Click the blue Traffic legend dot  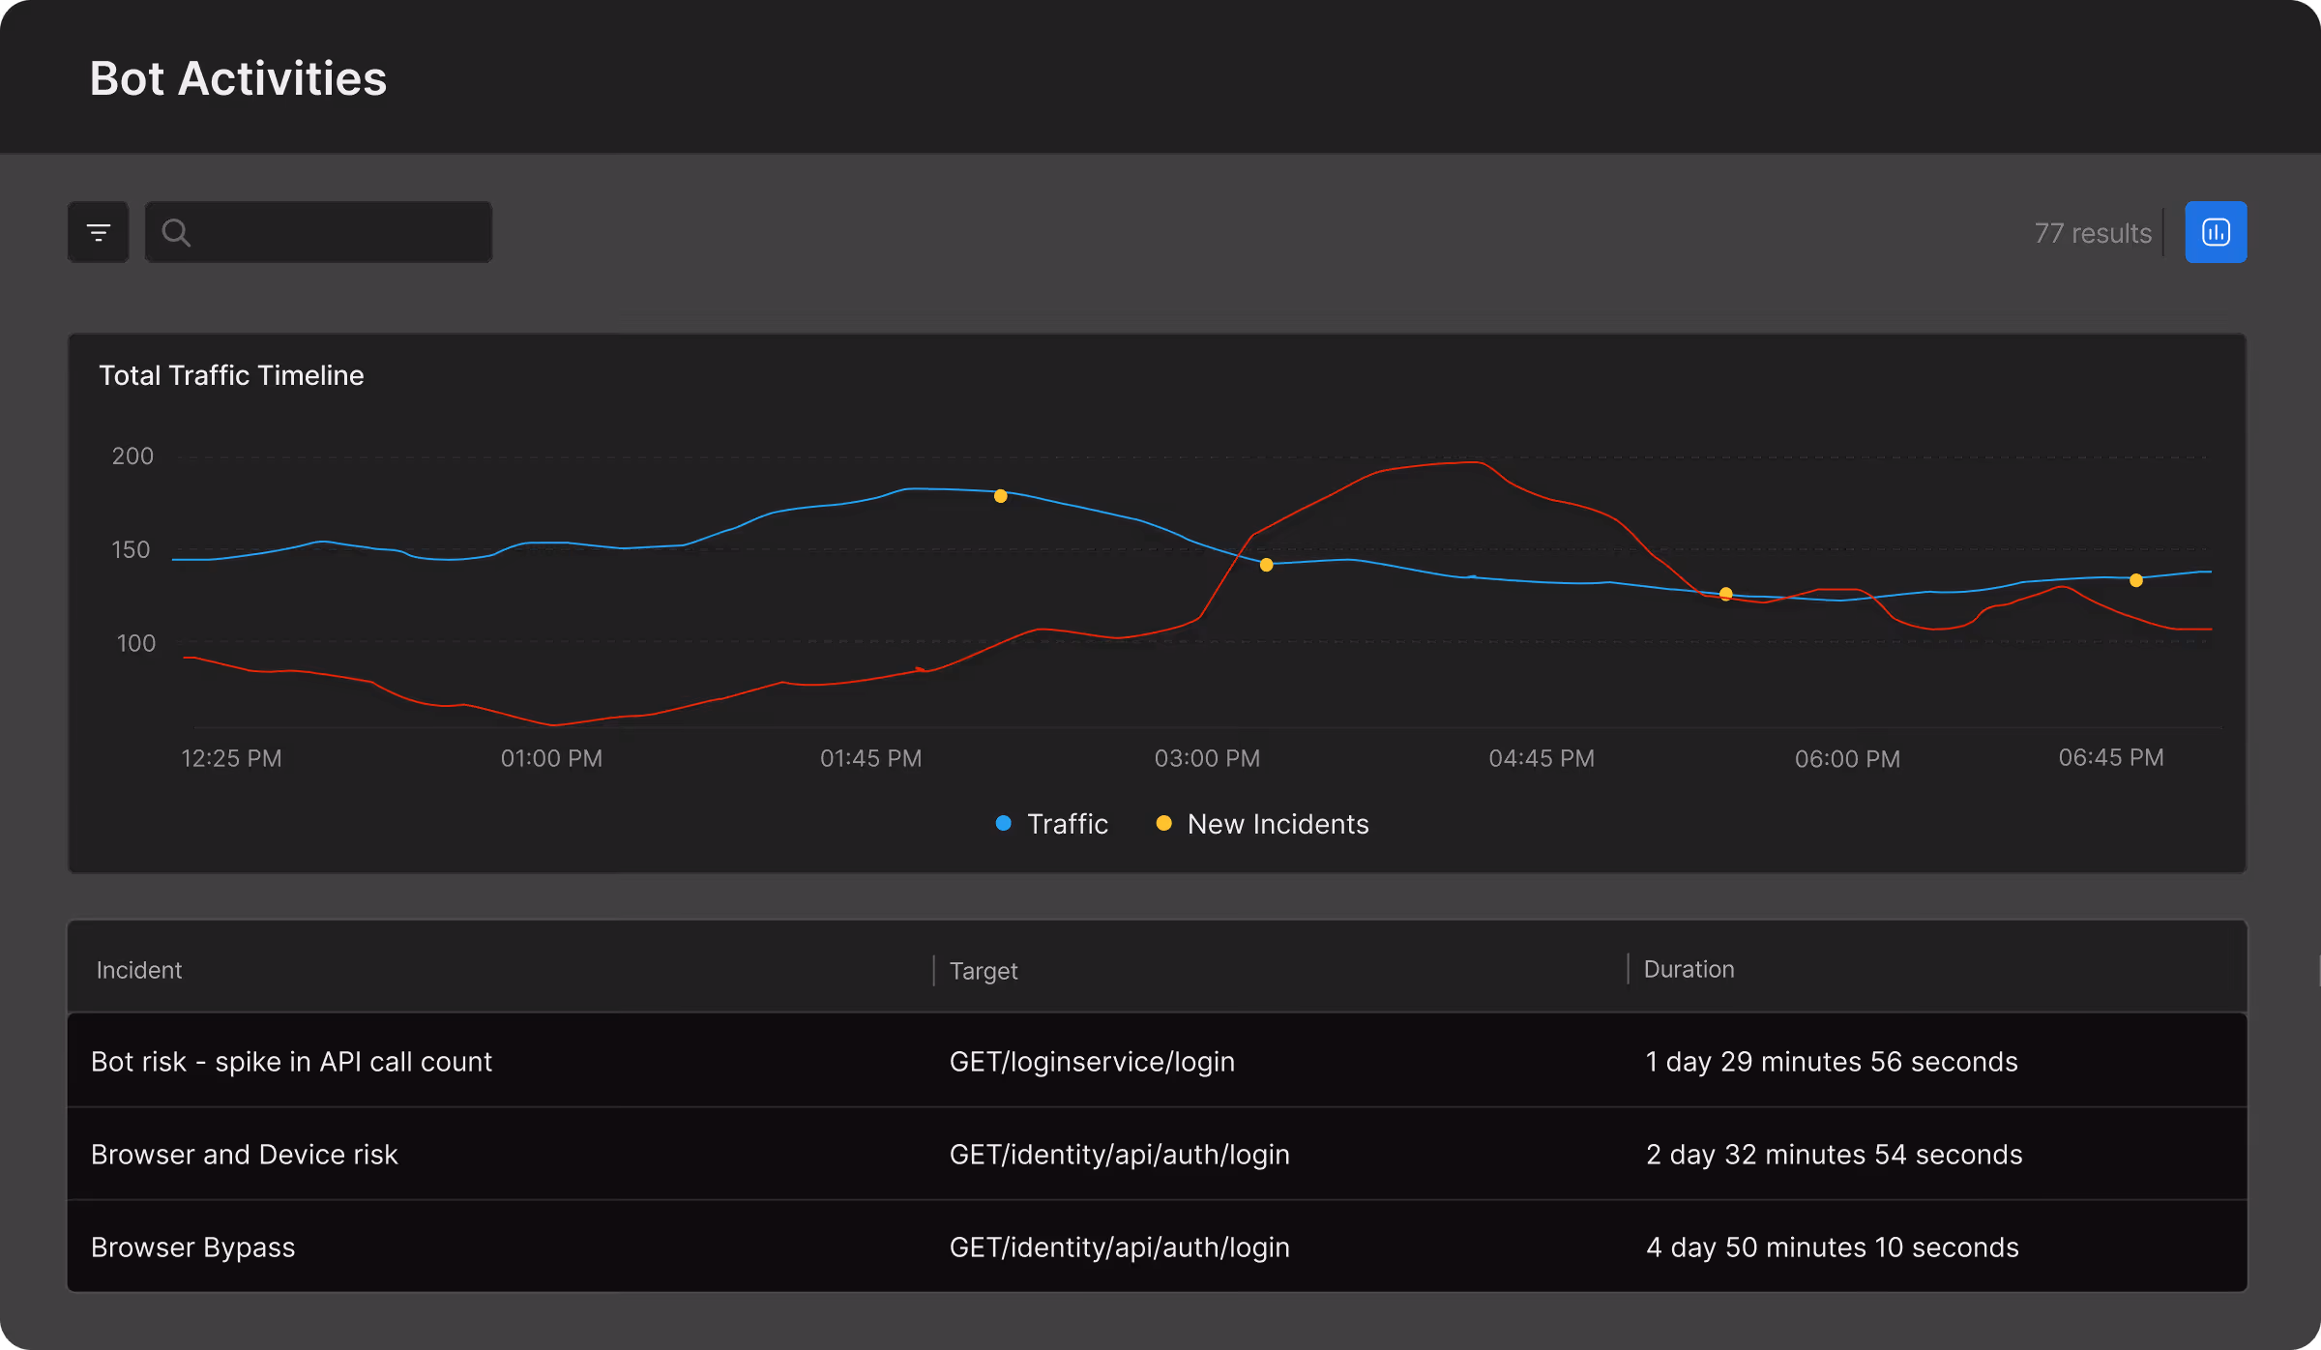[1002, 823]
